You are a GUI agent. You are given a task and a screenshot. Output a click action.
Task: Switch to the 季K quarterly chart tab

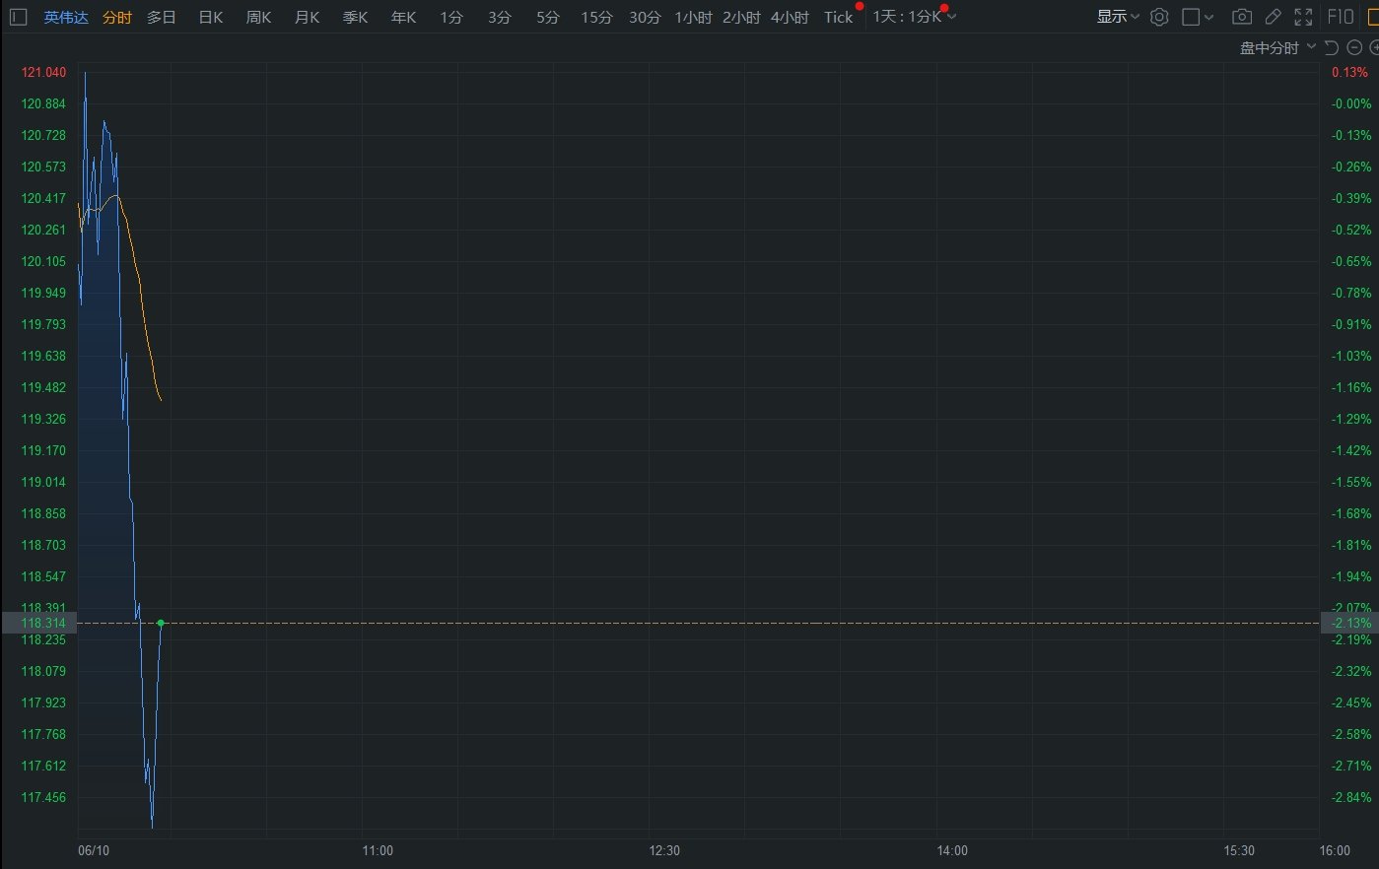pos(355,17)
